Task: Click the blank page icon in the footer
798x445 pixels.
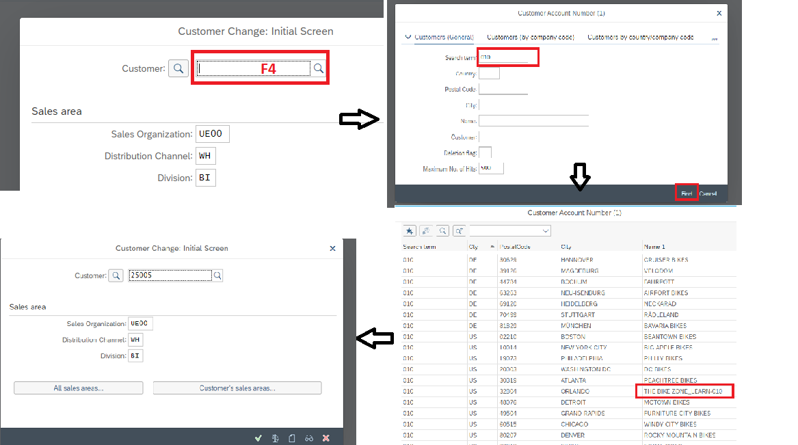Action: pyautogui.click(x=292, y=438)
